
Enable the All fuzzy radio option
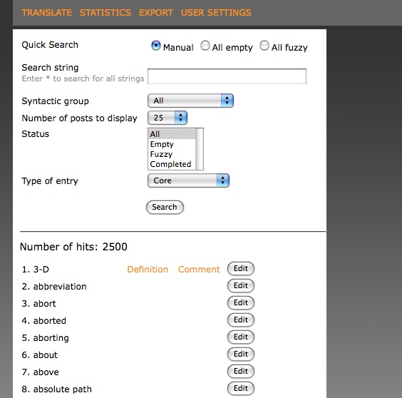264,46
